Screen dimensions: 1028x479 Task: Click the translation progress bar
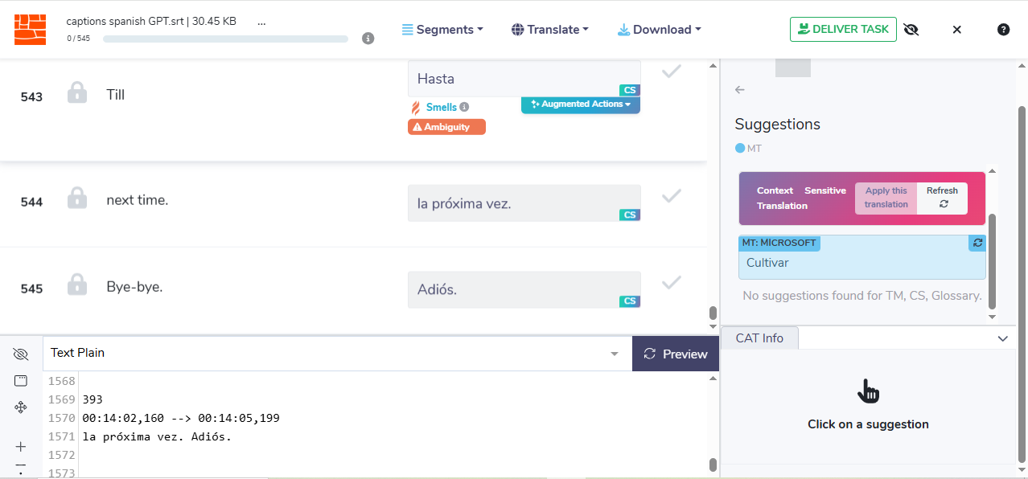pos(225,39)
